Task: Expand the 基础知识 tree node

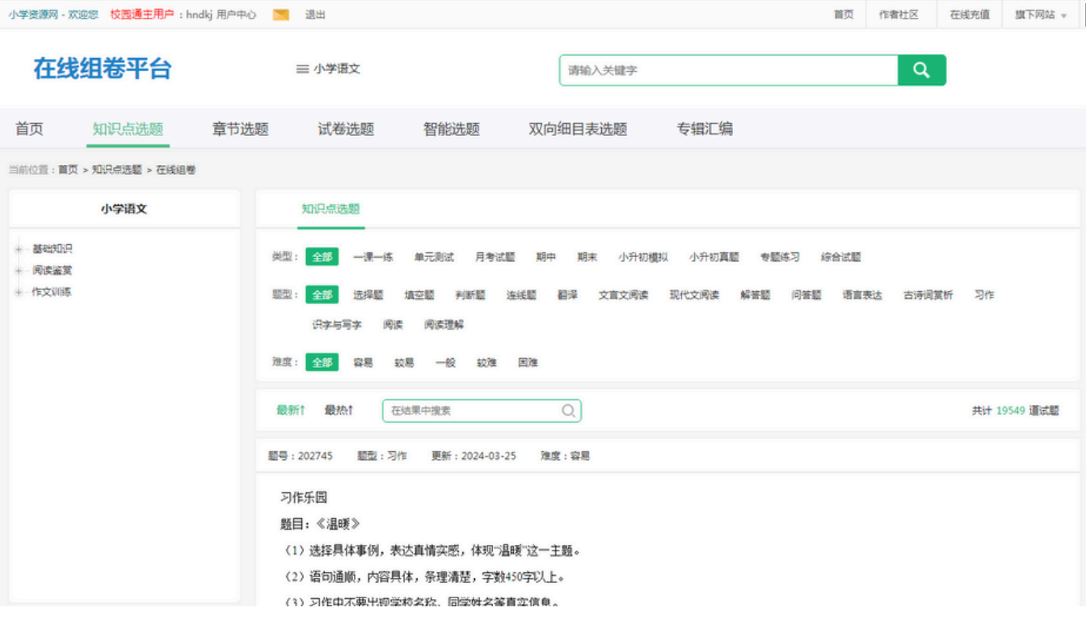Action: 19,249
